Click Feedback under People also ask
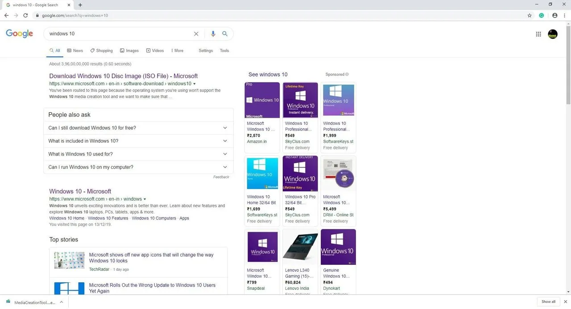Screen dimensions: 571x309 pyautogui.click(x=221, y=177)
